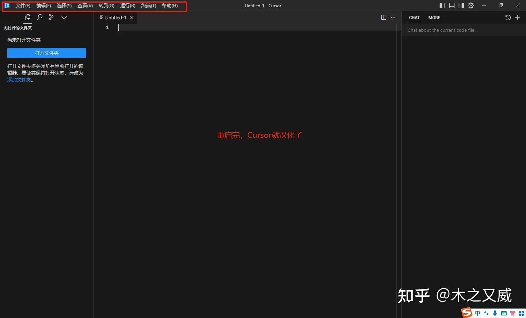
Task: Open the 查看(V) menu
Action: tap(85, 6)
